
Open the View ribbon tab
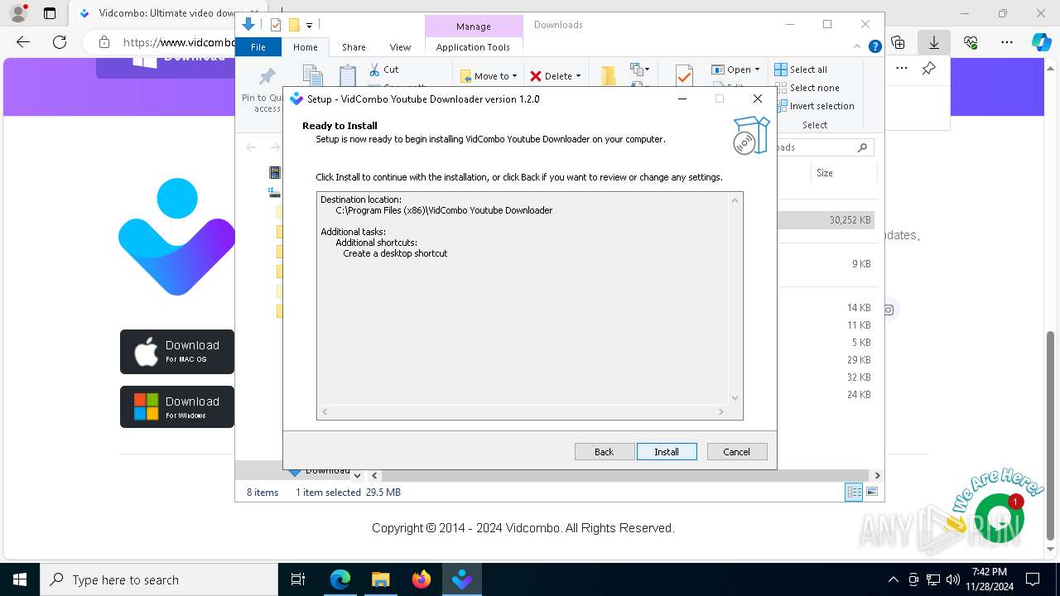400,47
